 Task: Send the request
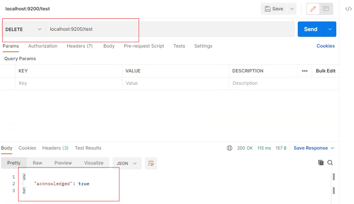(x=310, y=29)
